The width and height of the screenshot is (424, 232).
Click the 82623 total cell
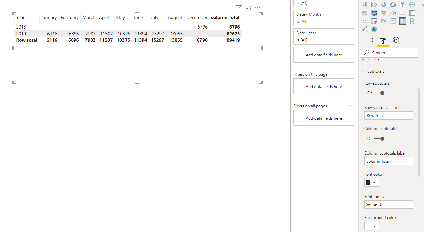233,34
